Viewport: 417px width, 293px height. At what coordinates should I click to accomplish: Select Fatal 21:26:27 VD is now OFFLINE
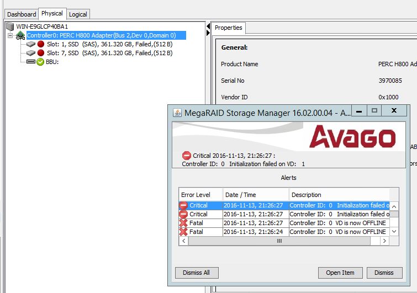(339, 223)
